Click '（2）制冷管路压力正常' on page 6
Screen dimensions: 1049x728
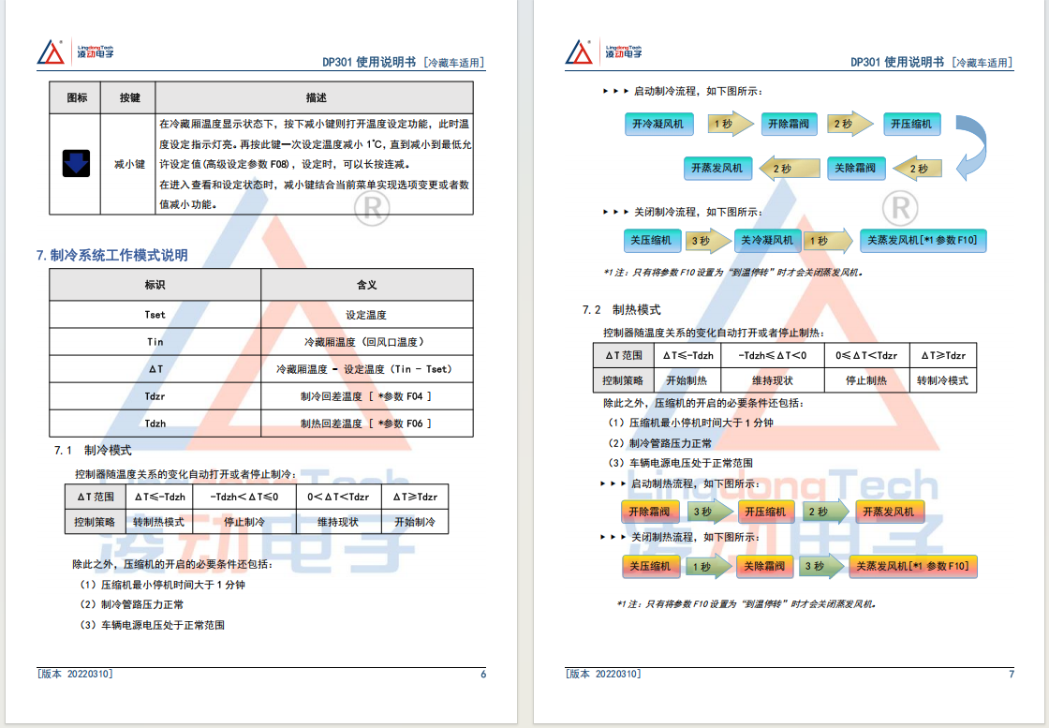coord(131,605)
